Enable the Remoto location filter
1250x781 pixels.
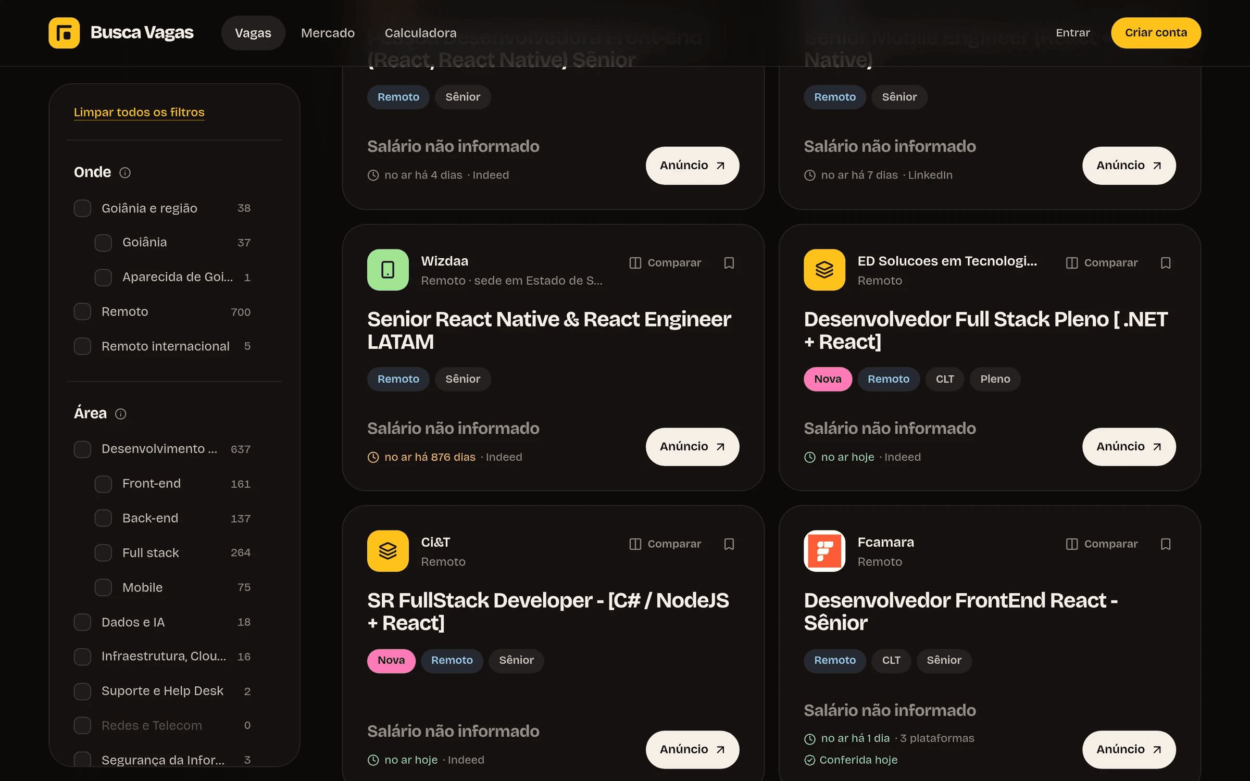point(82,312)
